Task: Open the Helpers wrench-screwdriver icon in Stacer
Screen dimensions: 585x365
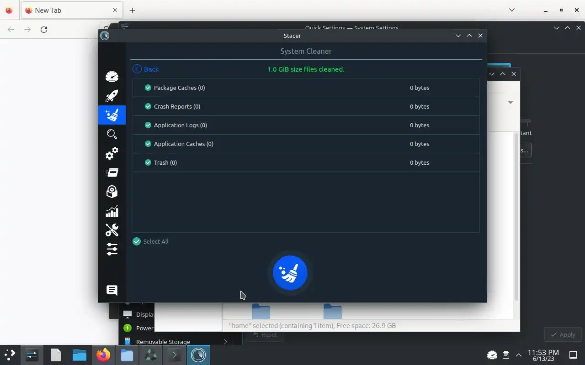Action: [x=112, y=230]
